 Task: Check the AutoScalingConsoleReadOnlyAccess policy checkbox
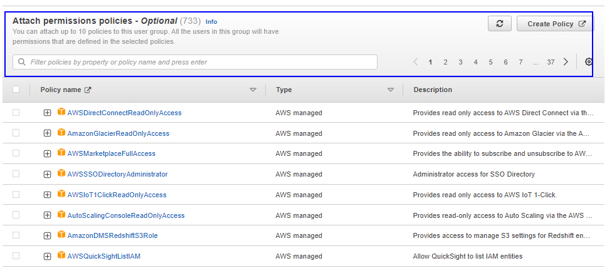pyautogui.click(x=16, y=215)
